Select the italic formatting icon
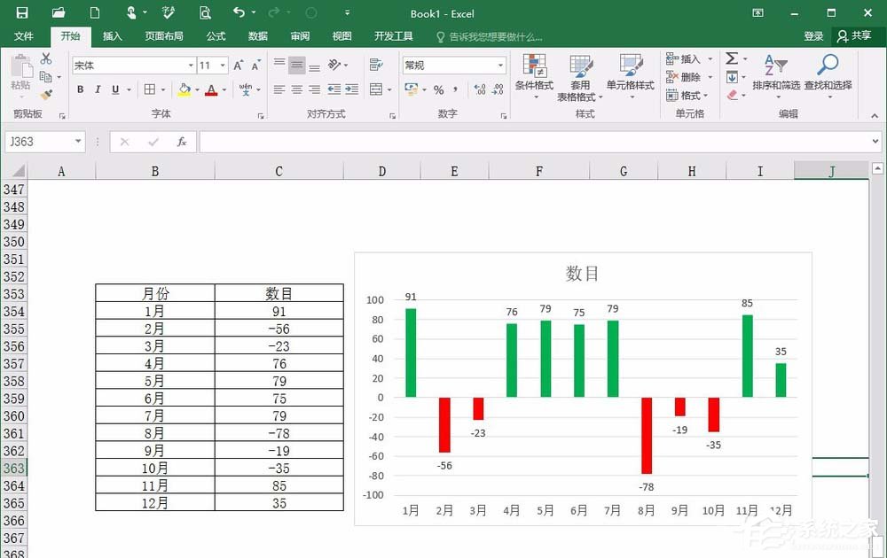Image resolution: width=887 pixels, height=558 pixels. [x=97, y=89]
